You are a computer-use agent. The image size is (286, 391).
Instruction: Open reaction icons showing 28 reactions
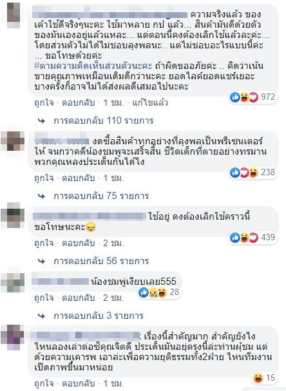click(x=159, y=292)
